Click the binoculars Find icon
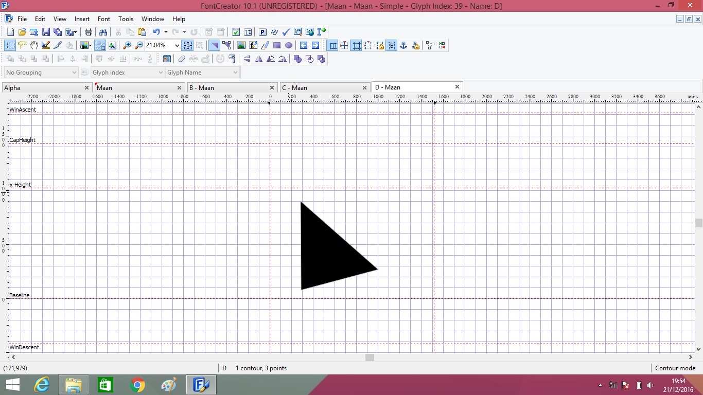The image size is (703, 395). click(103, 32)
